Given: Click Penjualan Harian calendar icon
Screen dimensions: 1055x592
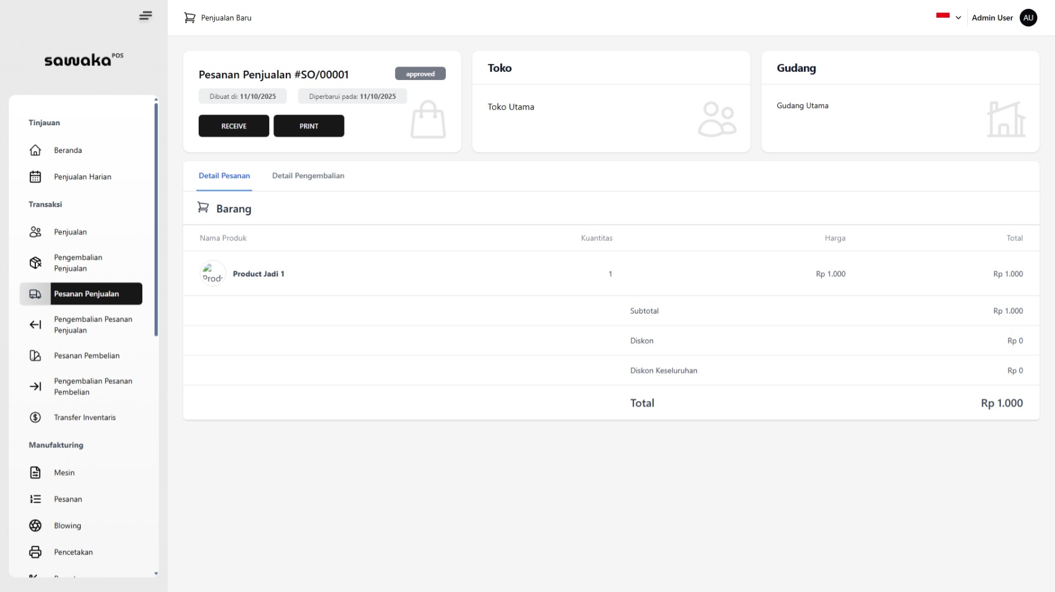Looking at the screenshot, I should 35,177.
